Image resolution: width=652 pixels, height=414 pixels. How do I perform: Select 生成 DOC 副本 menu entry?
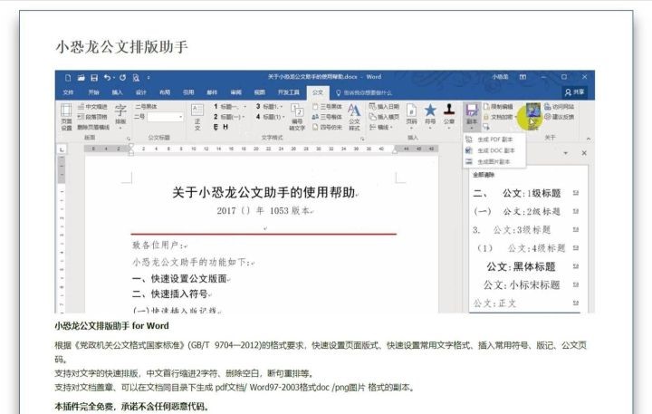494,150
